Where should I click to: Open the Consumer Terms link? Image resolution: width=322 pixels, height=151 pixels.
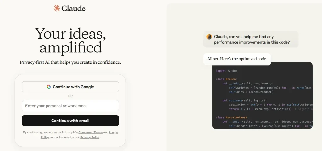point(90,132)
